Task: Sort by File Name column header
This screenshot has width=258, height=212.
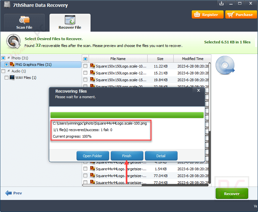Action: tap(118, 59)
